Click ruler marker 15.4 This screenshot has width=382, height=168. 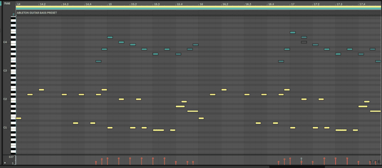coord(179,4)
